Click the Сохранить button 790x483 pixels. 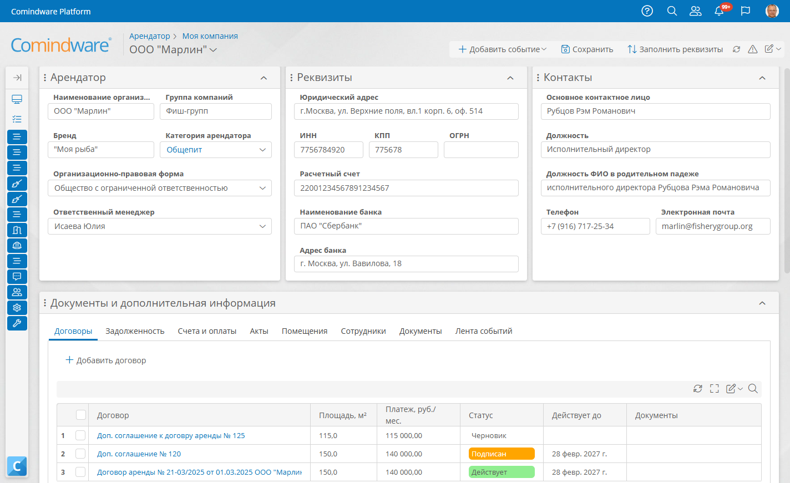point(587,49)
